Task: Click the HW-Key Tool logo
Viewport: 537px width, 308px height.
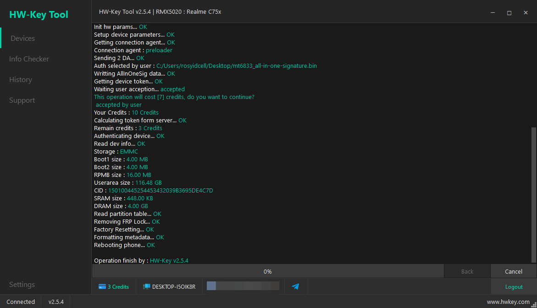Action: coord(39,15)
